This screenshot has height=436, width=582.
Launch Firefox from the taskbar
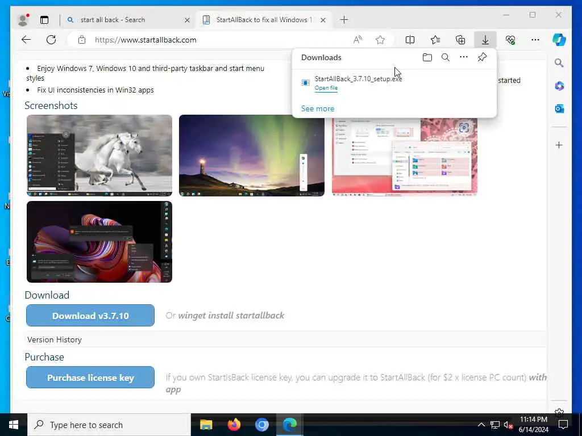234,425
